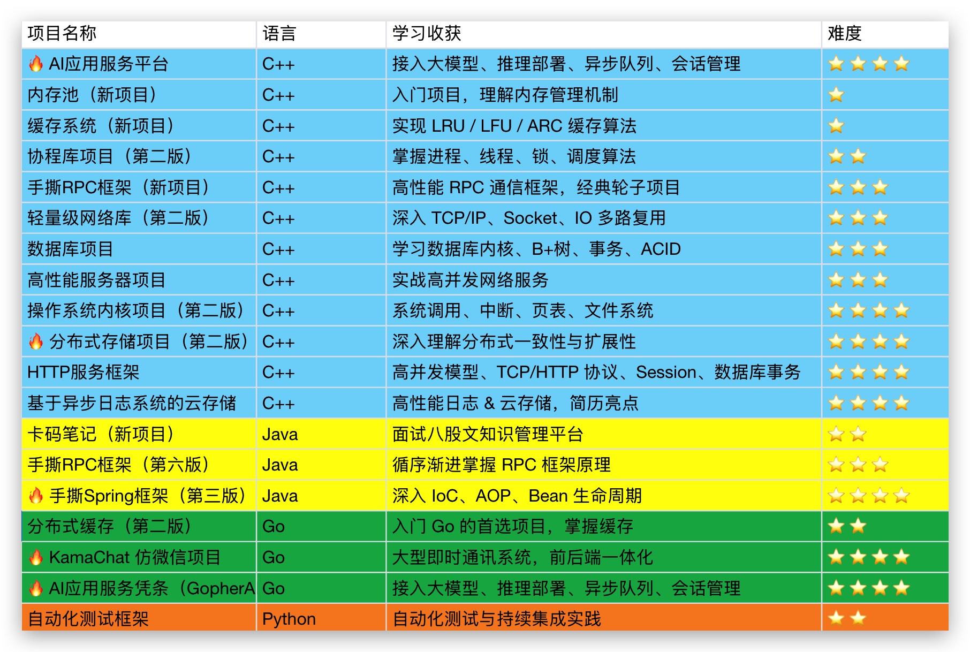Screen dimensions: 970x652
Task: Click the 项目名称 column header
Action: (x=62, y=33)
